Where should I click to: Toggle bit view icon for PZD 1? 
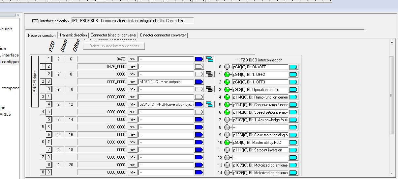(210, 59)
